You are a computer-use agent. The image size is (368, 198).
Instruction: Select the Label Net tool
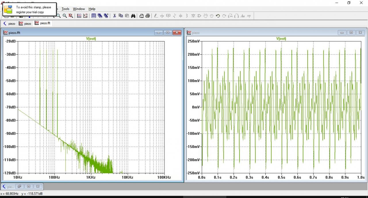(168, 16)
